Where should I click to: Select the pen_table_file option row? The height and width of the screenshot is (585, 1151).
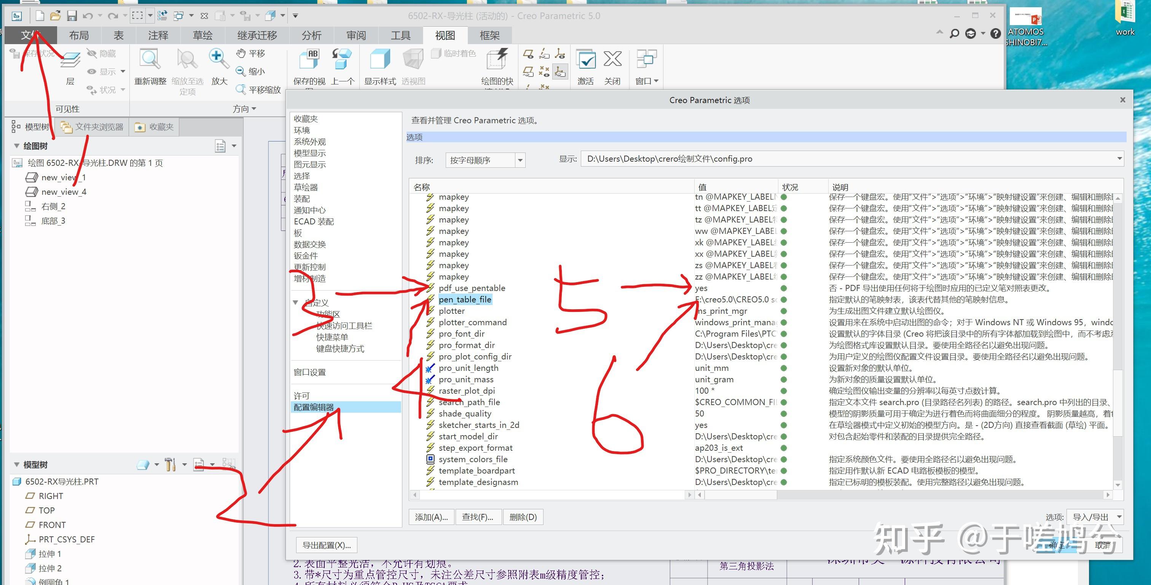(x=465, y=300)
